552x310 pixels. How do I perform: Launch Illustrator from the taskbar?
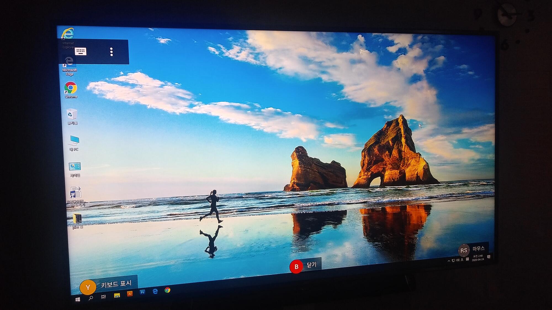coord(130,294)
